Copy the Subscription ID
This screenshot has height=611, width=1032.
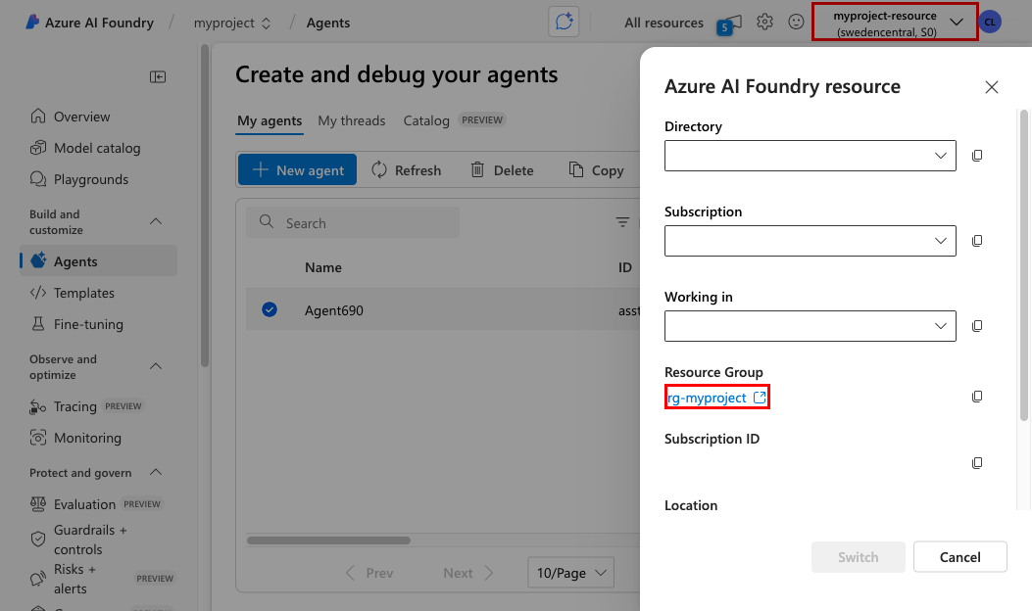977,462
